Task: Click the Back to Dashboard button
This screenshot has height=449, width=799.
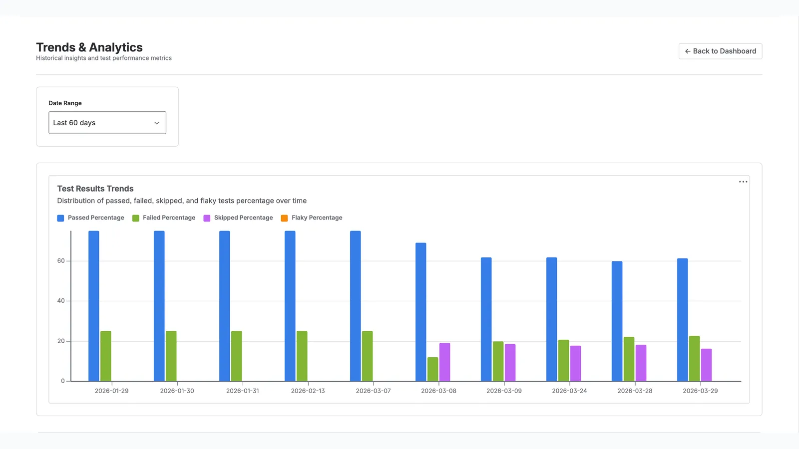Action: pyautogui.click(x=720, y=51)
